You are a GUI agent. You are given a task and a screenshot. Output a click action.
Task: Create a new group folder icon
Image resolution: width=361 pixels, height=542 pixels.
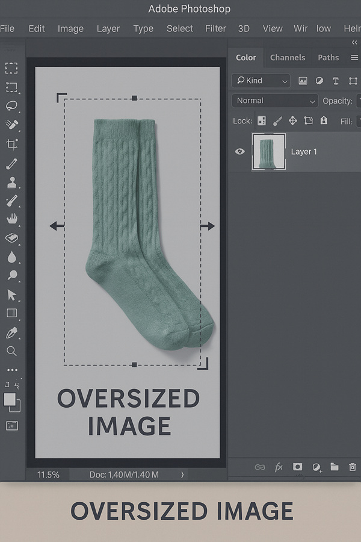click(x=335, y=467)
